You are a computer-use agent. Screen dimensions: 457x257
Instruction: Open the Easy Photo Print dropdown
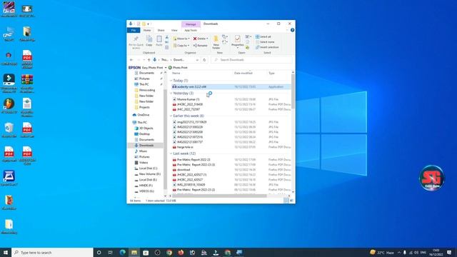pyautogui.click(x=166, y=68)
